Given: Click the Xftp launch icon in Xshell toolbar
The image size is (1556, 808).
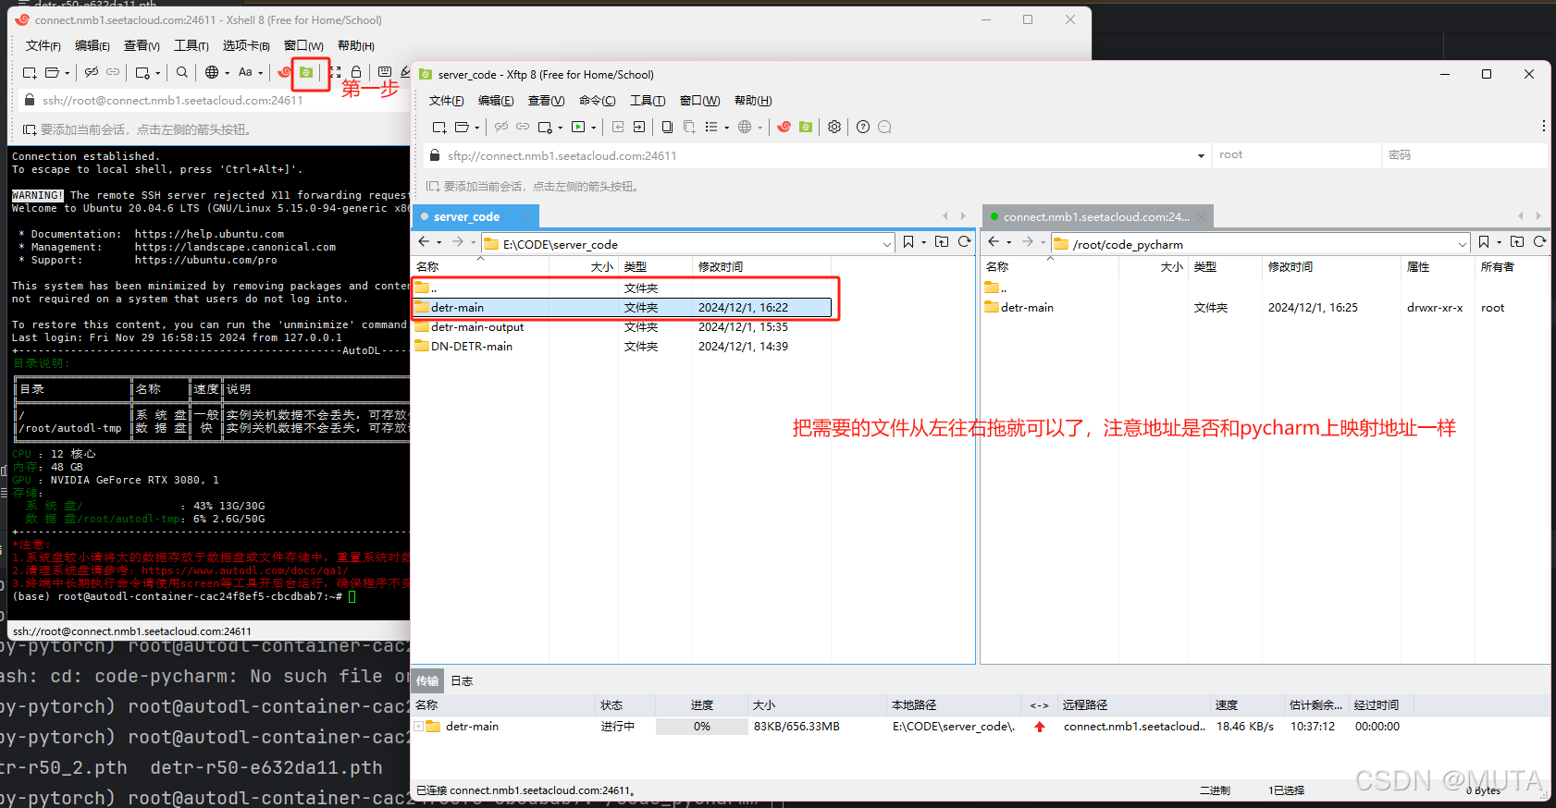Looking at the screenshot, I should click(x=305, y=72).
